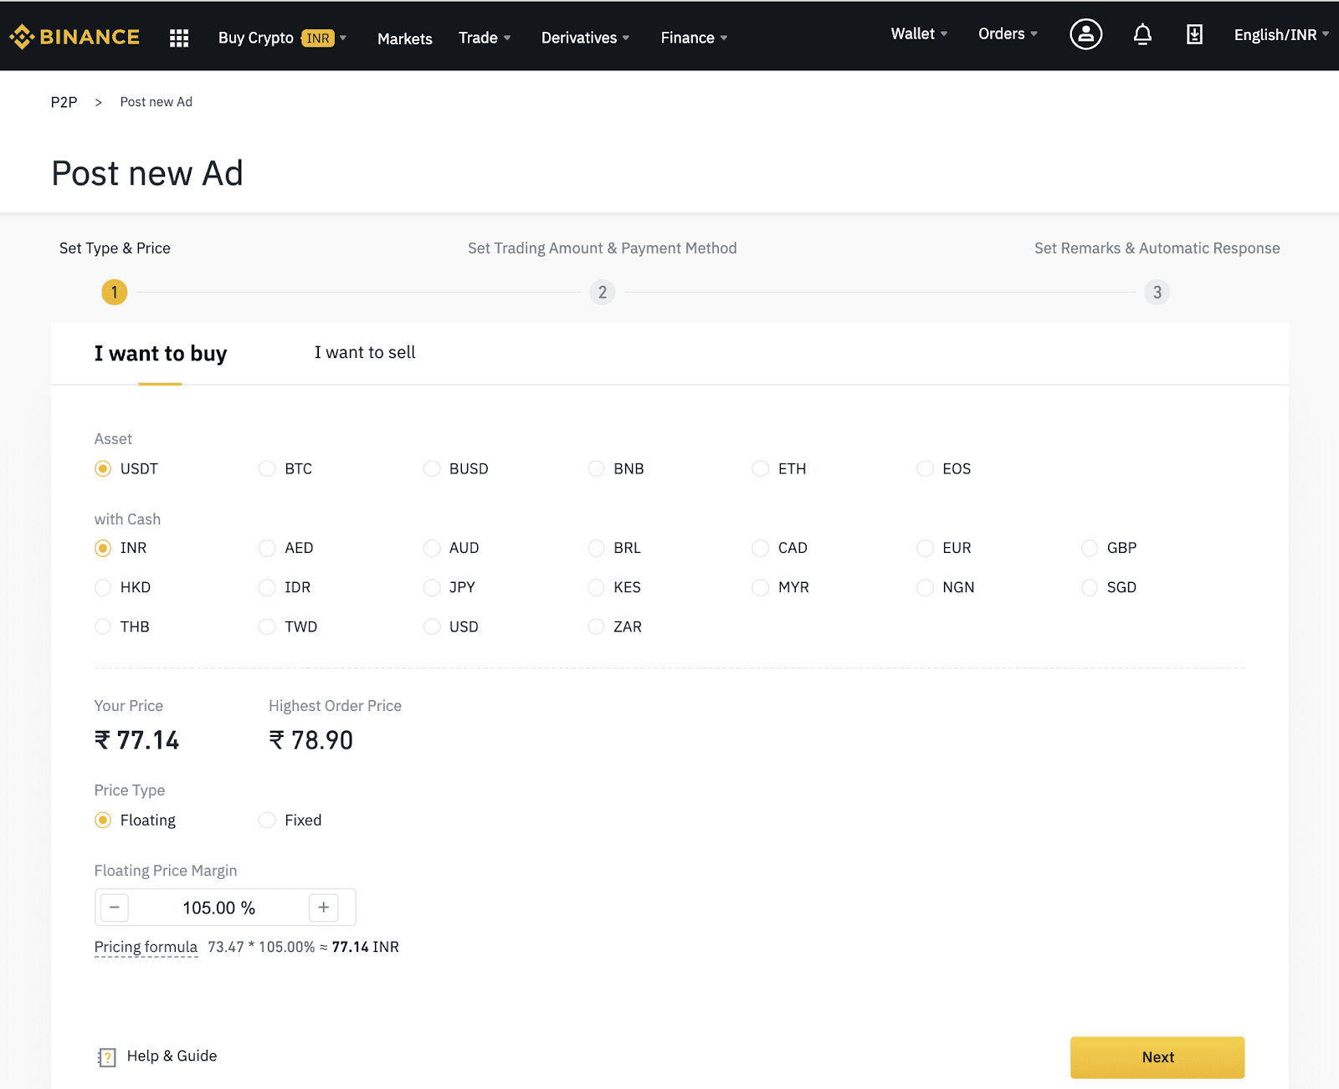Expand the Buy Crypto INR dropdown
The width and height of the screenshot is (1339, 1089).
pos(282,38)
